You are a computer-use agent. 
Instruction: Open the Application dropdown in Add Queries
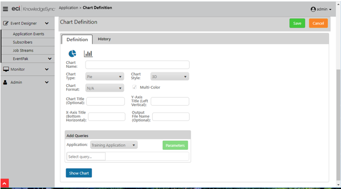[114, 145]
